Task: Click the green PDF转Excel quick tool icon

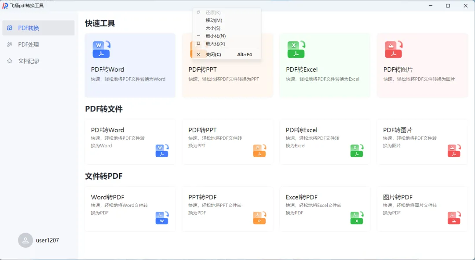Action: 296,50
